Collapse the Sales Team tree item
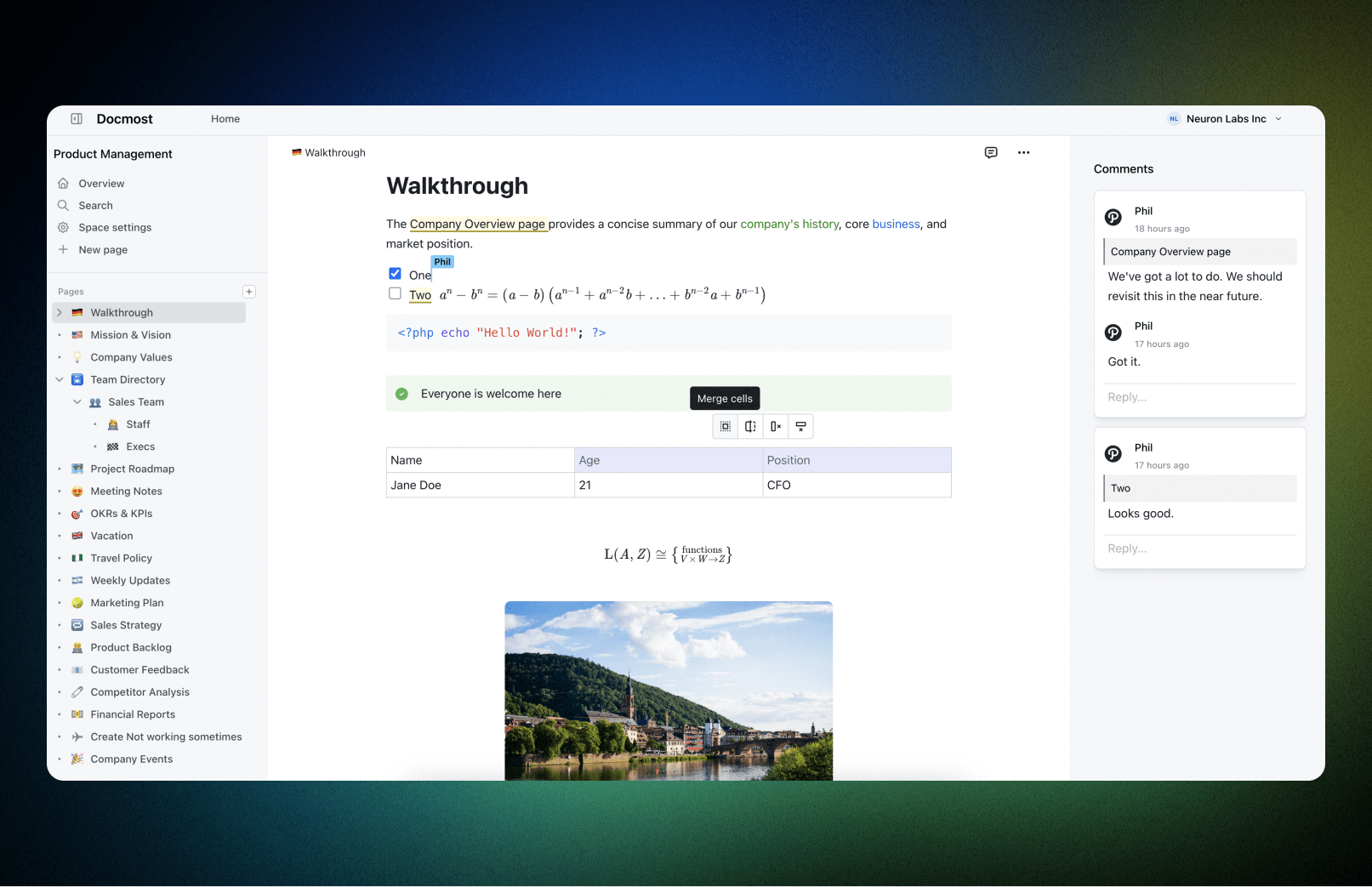1372x887 pixels. pos(77,402)
